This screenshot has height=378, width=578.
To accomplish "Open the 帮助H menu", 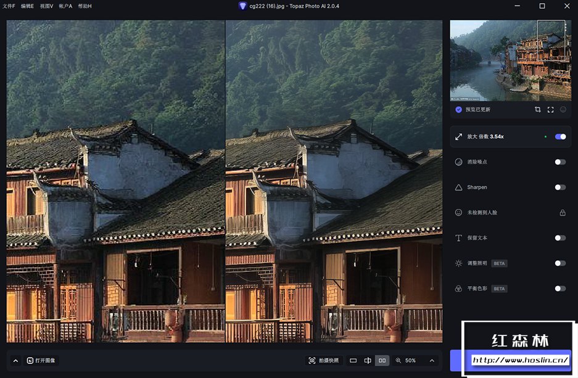I will coord(85,6).
